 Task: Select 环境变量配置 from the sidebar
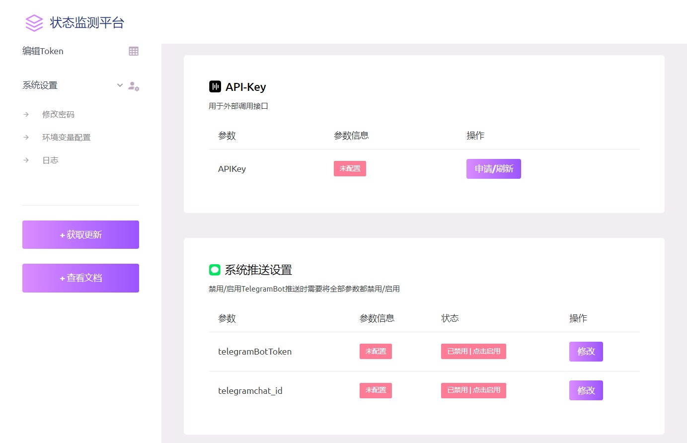66,137
